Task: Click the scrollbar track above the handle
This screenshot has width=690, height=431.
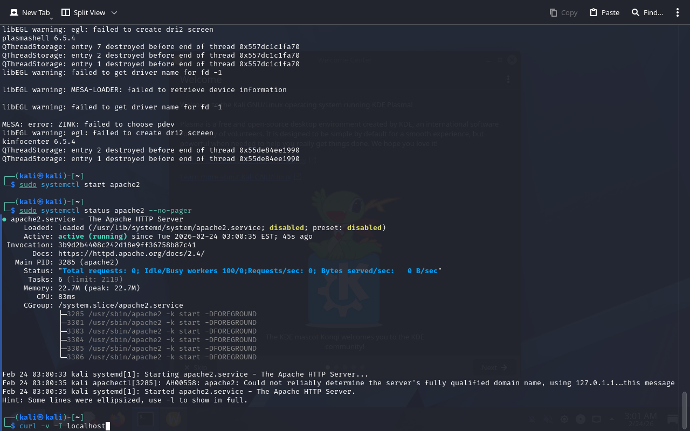Action: click(685, 215)
